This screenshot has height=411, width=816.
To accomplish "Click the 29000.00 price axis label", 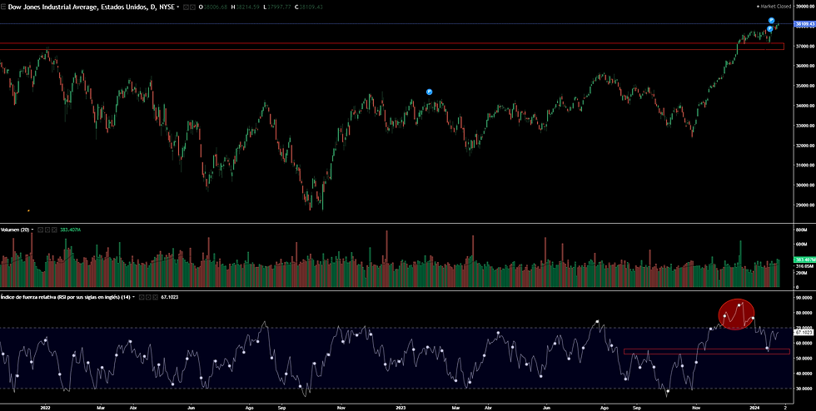I will [804, 205].
